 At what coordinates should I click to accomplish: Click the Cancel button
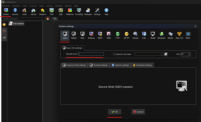(138, 112)
